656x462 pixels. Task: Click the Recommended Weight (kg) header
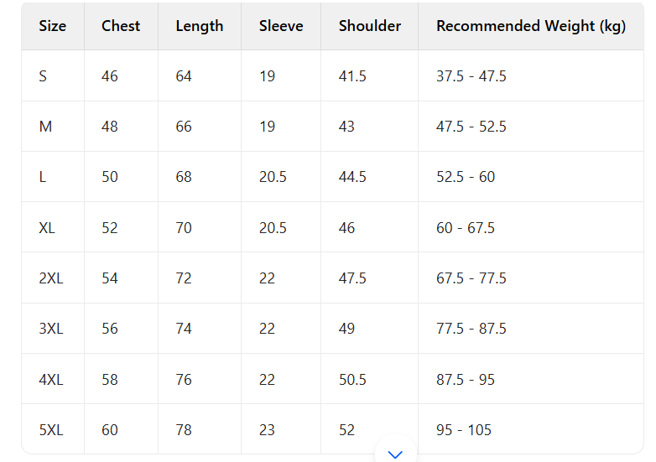click(531, 26)
